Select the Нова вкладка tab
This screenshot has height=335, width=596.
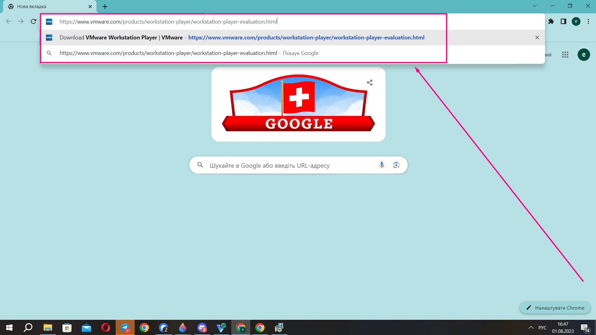50,7
